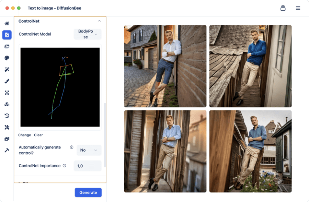Open the wrench and screwdriver tools icon

7,127
